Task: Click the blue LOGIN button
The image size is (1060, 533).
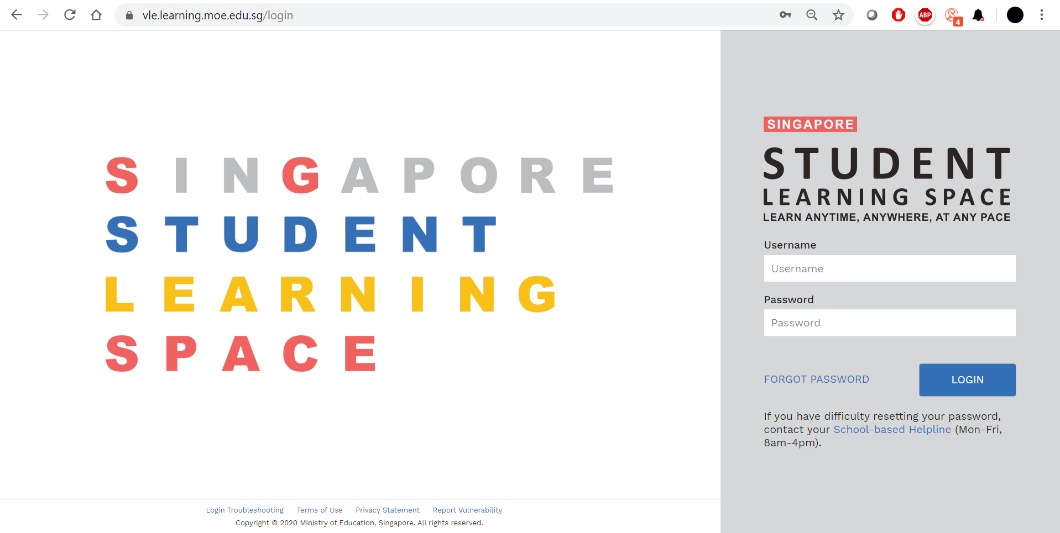Action: pyautogui.click(x=967, y=379)
